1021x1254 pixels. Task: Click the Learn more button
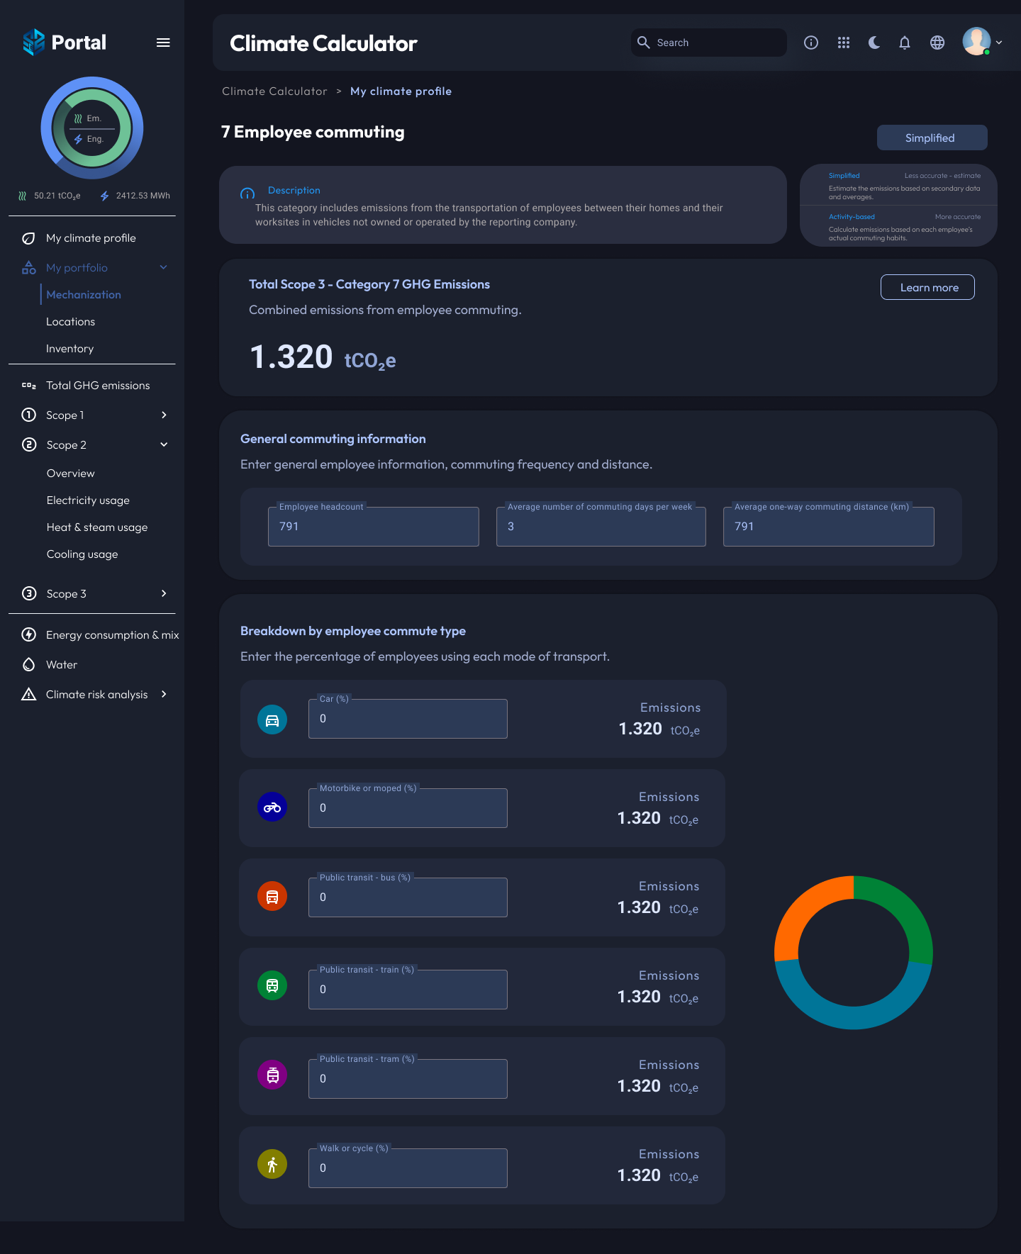click(x=927, y=287)
